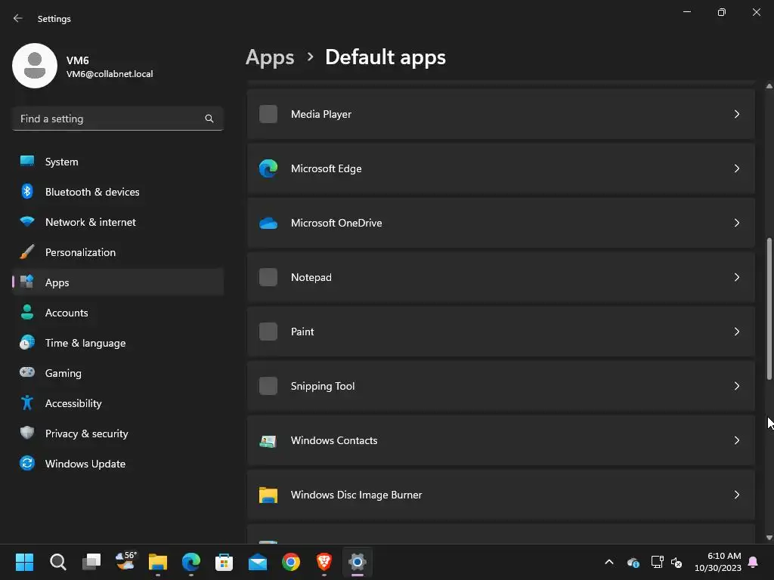The height and width of the screenshot is (580, 774).
Task: Open Microsoft Store from taskbar
Action: [224, 562]
